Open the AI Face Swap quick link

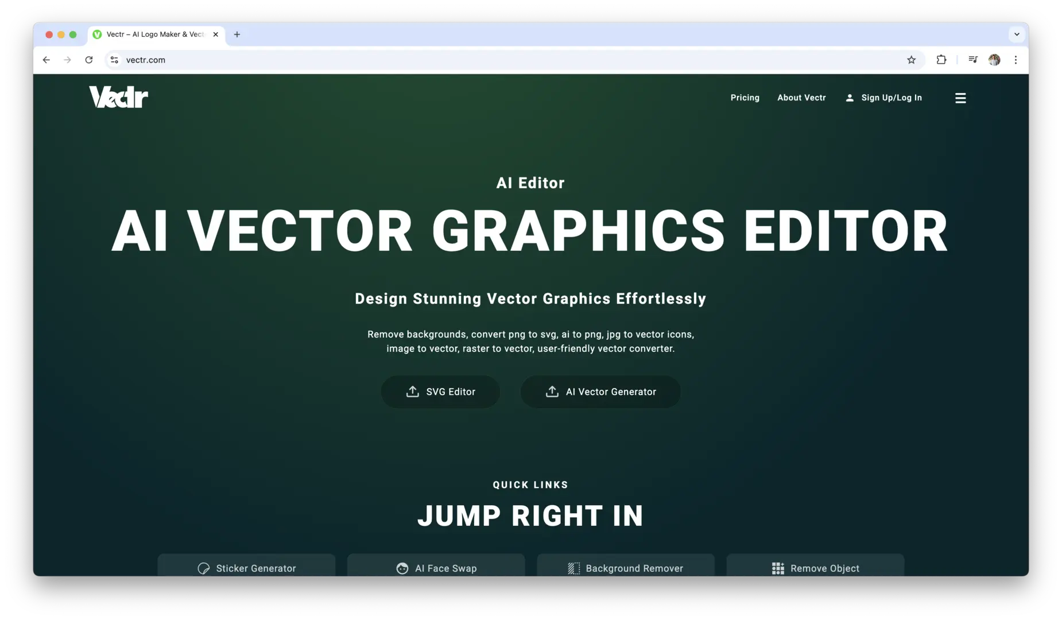[x=436, y=565]
